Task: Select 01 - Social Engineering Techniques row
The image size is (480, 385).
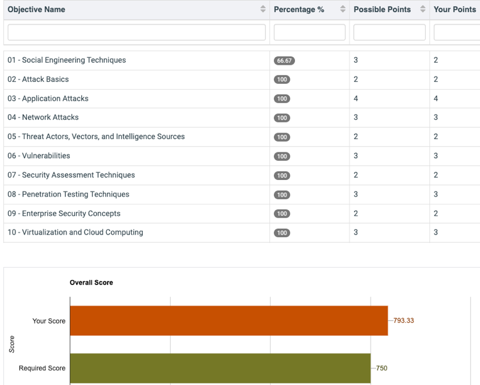Action: point(67,60)
